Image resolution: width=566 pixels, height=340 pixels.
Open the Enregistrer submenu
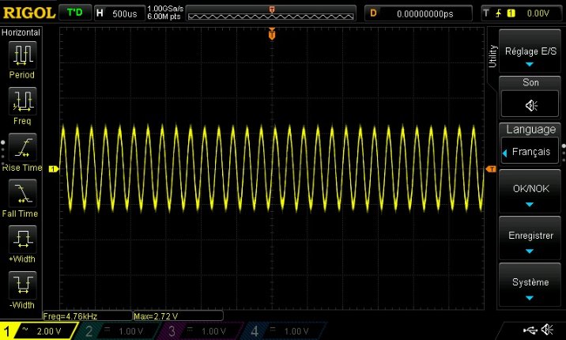coord(530,238)
